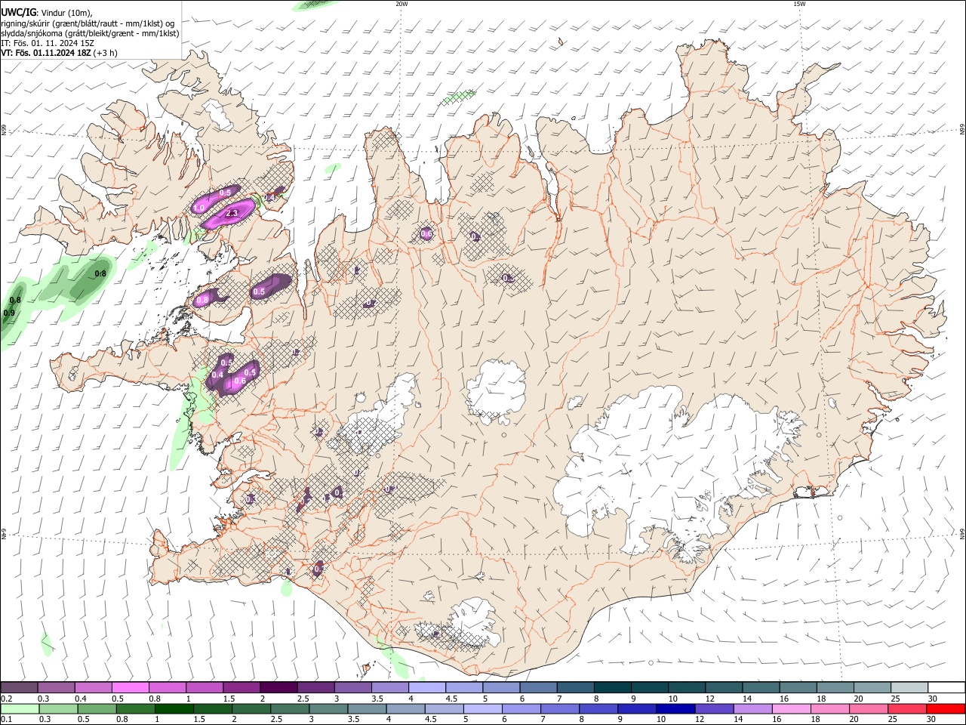The image size is (966, 725).
Task: Click the pale grey swatch between 25 and 30
Action: (x=909, y=688)
